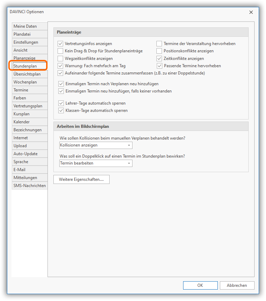Open the Vertretungsplan settings tab
Viewport: 266px width, 301px height.
[29, 106]
